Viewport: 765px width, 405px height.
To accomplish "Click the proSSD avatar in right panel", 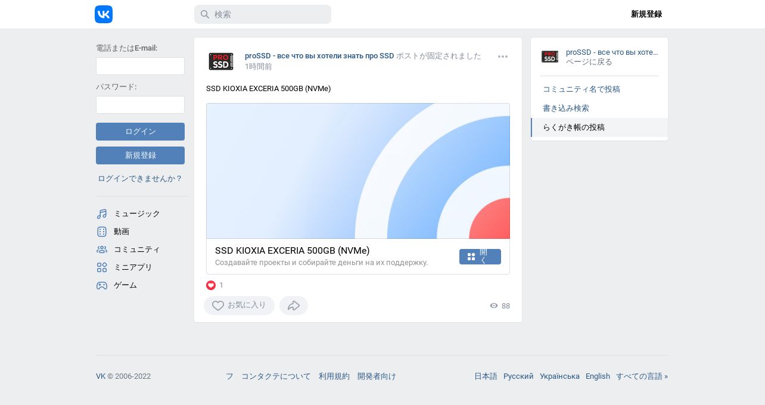I will tap(550, 57).
